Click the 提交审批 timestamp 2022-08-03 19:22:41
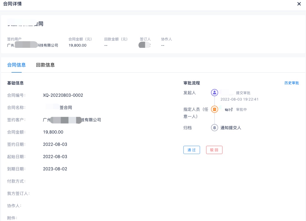This screenshot has height=221, width=306. pyautogui.click(x=239, y=99)
